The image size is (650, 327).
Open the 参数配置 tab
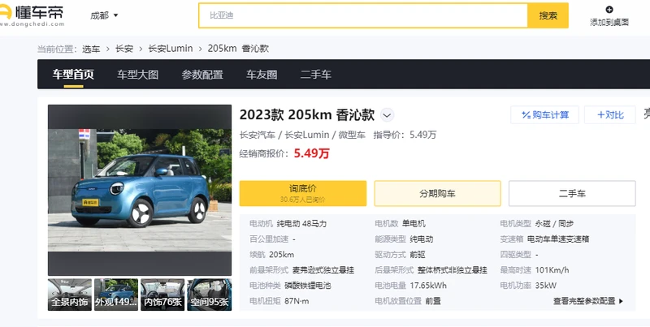click(x=202, y=75)
